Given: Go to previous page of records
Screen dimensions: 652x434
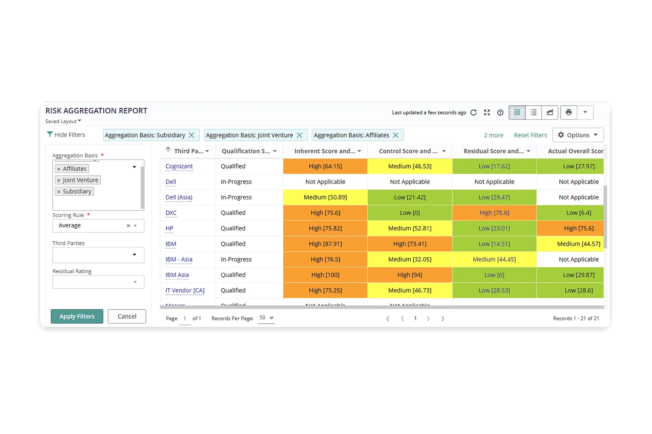Looking at the screenshot, I should tap(402, 319).
